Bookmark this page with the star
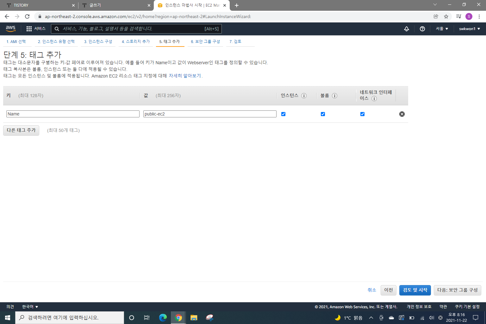The image size is (486, 324). pos(446,16)
